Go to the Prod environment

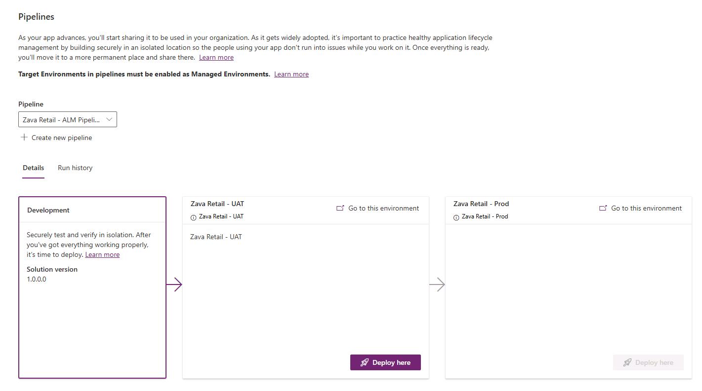pyautogui.click(x=640, y=208)
